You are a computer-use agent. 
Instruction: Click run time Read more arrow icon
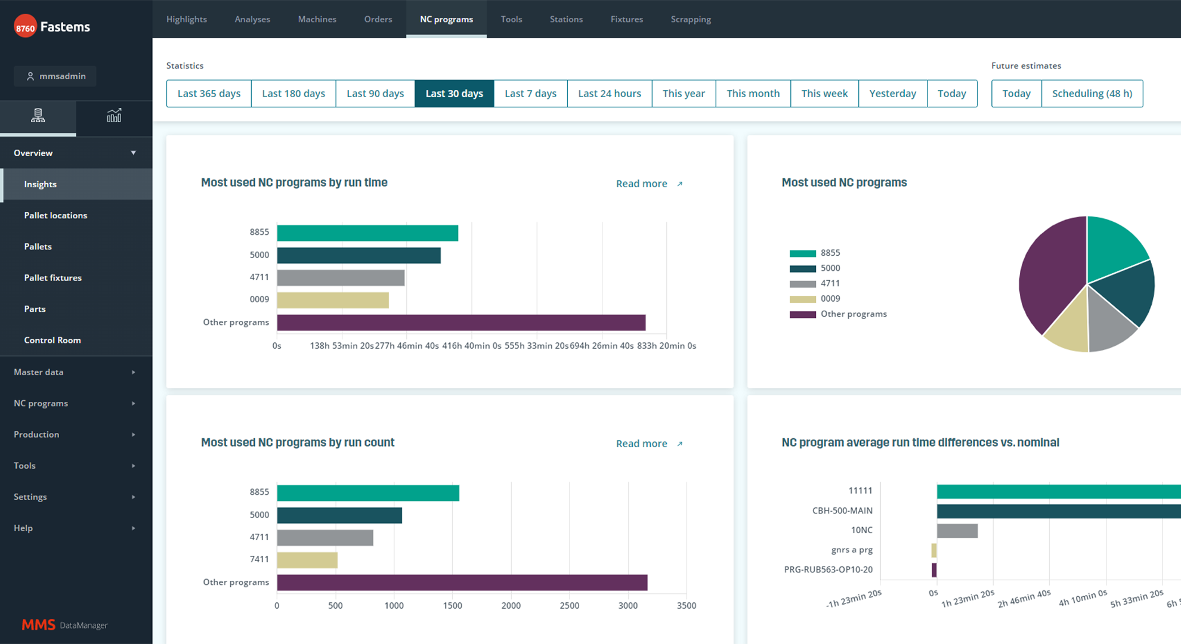click(x=679, y=184)
